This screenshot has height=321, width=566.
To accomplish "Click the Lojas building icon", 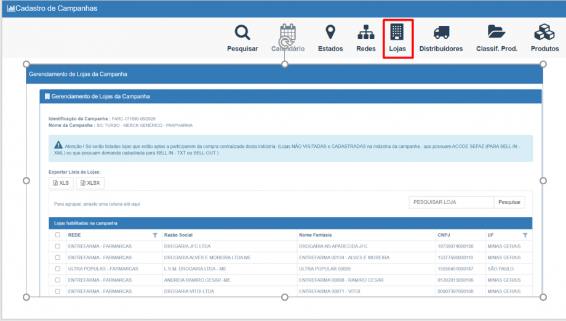I will point(397,33).
